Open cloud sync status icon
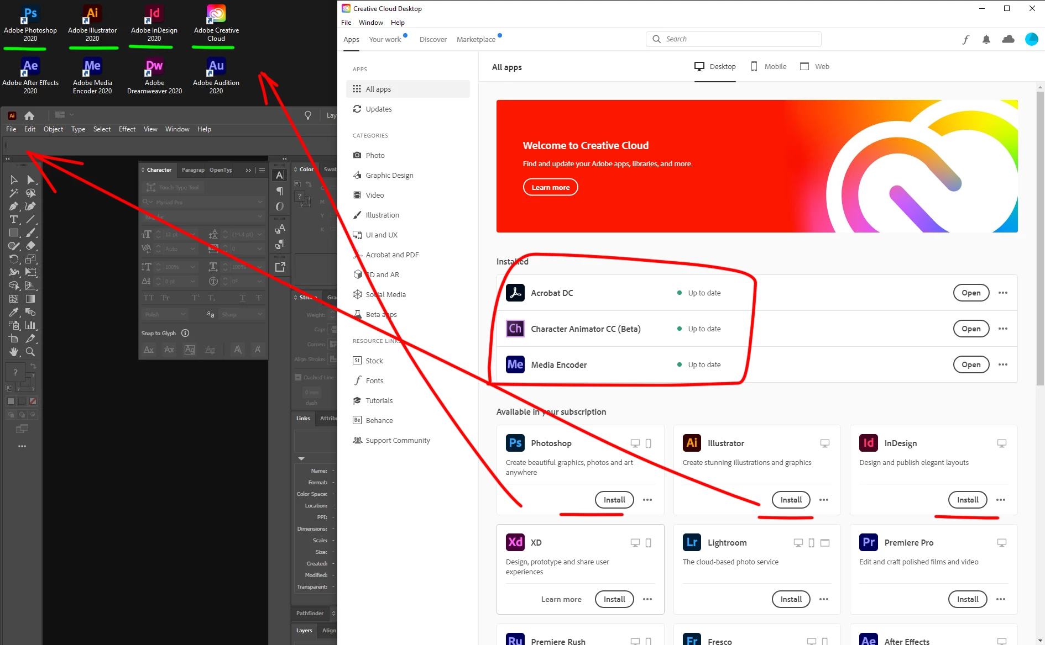This screenshot has height=645, width=1045. pyautogui.click(x=1008, y=39)
